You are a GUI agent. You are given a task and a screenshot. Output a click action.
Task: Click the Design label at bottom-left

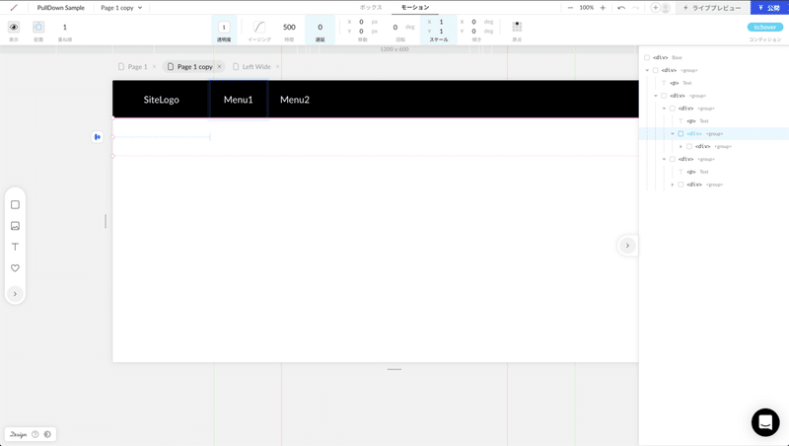(18, 434)
